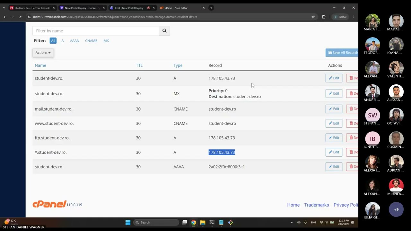Open the Trademarks footer link

click(x=317, y=205)
